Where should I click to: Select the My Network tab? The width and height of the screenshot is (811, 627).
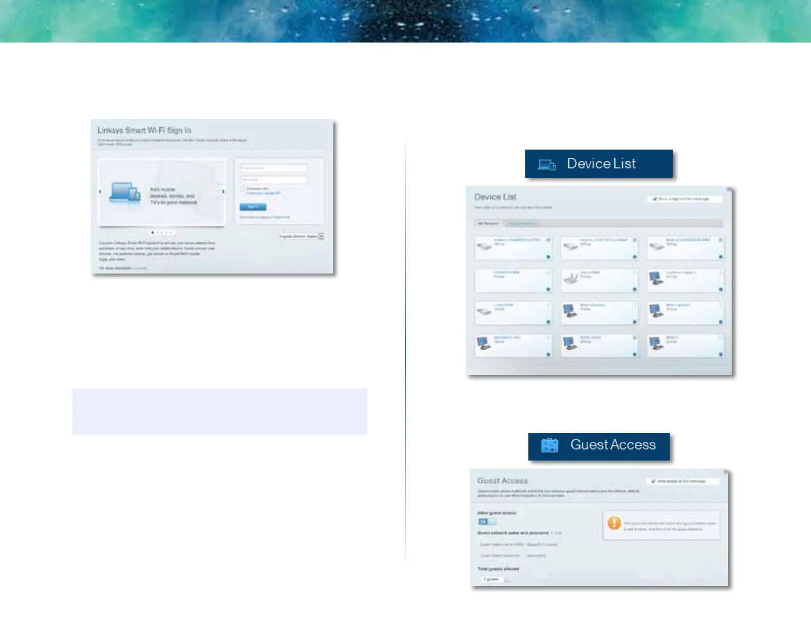click(x=488, y=223)
